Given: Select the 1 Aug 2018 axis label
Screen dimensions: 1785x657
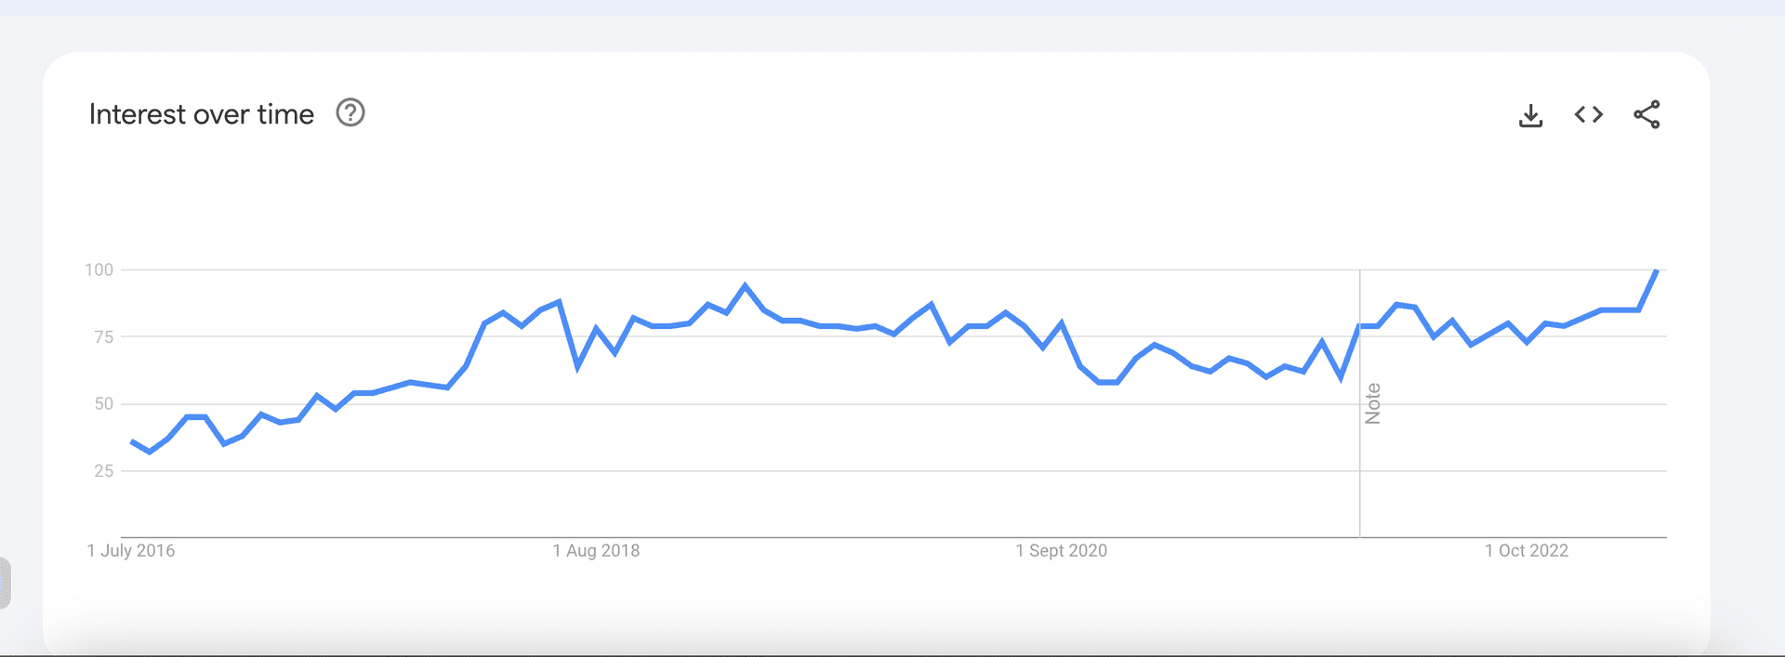Looking at the screenshot, I should click(596, 550).
